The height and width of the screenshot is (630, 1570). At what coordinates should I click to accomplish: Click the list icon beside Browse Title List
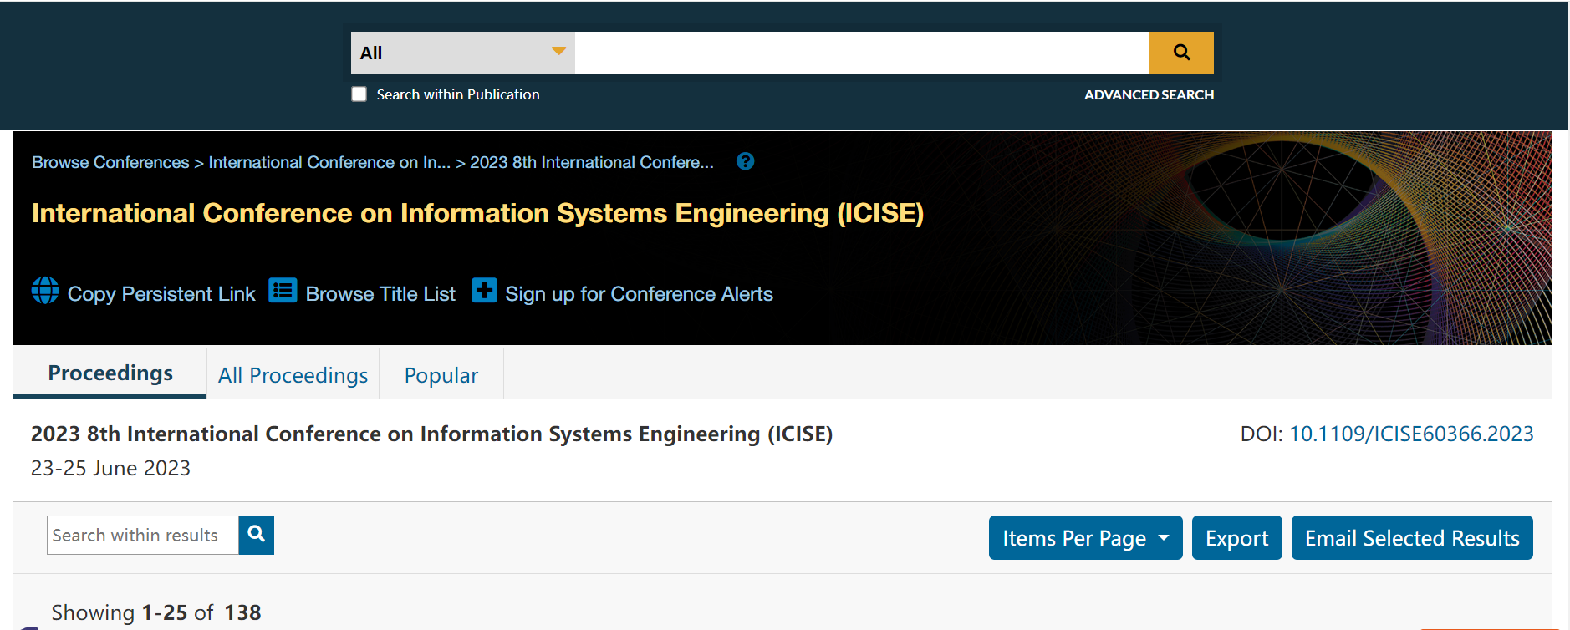[x=283, y=291]
